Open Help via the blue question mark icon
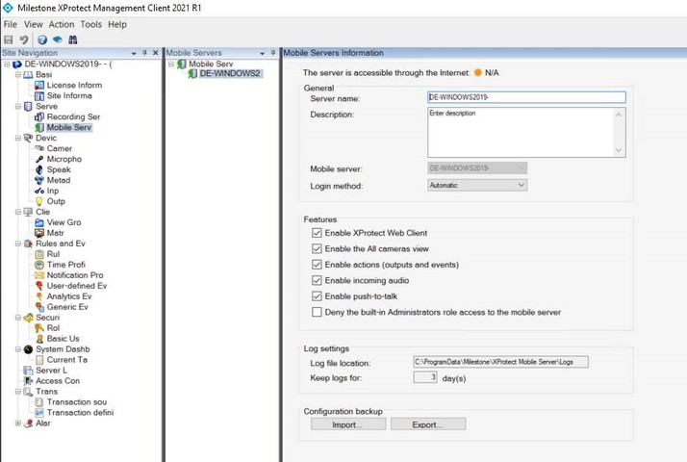 pyautogui.click(x=41, y=39)
